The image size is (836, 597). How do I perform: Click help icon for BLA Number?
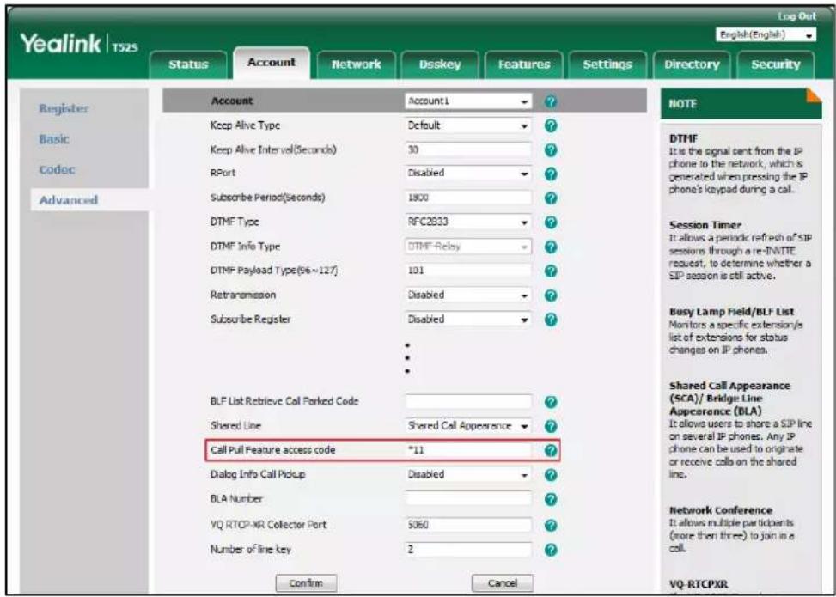point(552,499)
